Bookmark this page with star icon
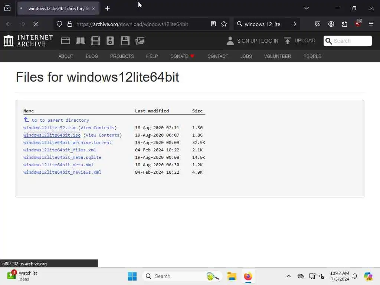 point(224,24)
